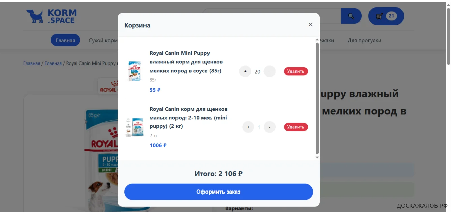451x212 pixels.
Task: Click the 2 кг puppy food thumbnail
Action: [134, 127]
